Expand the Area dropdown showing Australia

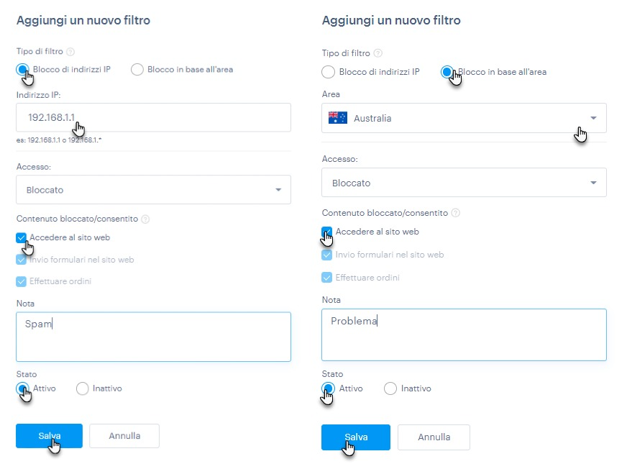(x=464, y=118)
